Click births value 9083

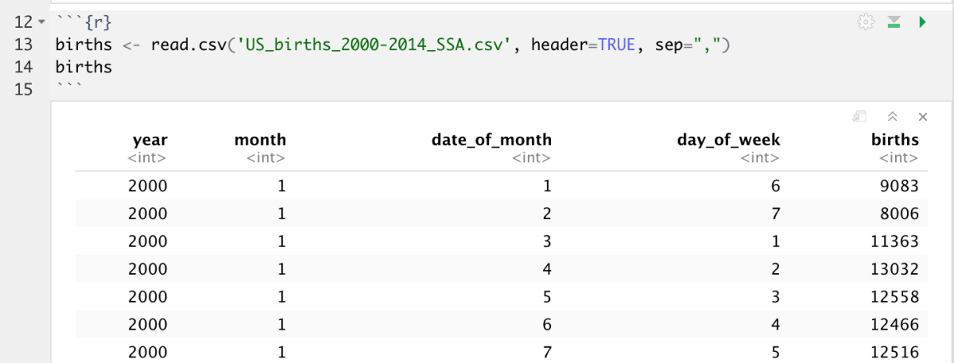tap(899, 187)
